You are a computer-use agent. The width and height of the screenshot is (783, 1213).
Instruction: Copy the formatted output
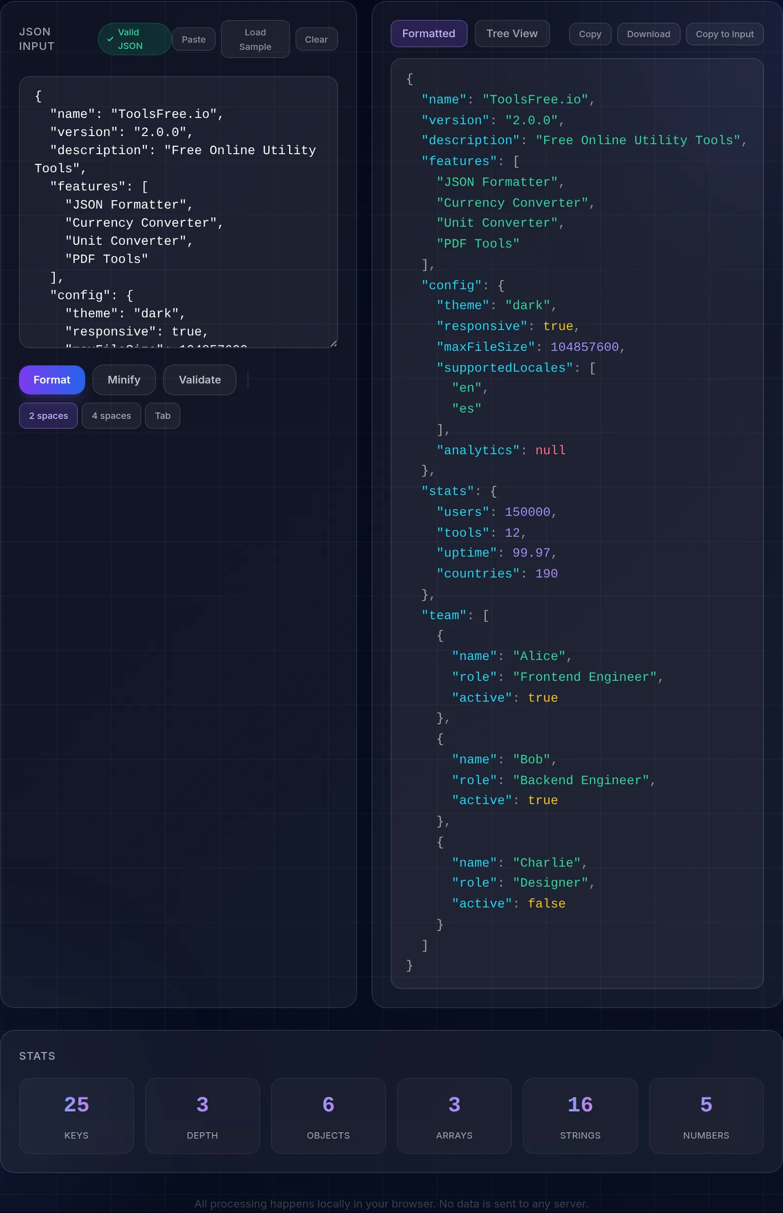point(590,34)
